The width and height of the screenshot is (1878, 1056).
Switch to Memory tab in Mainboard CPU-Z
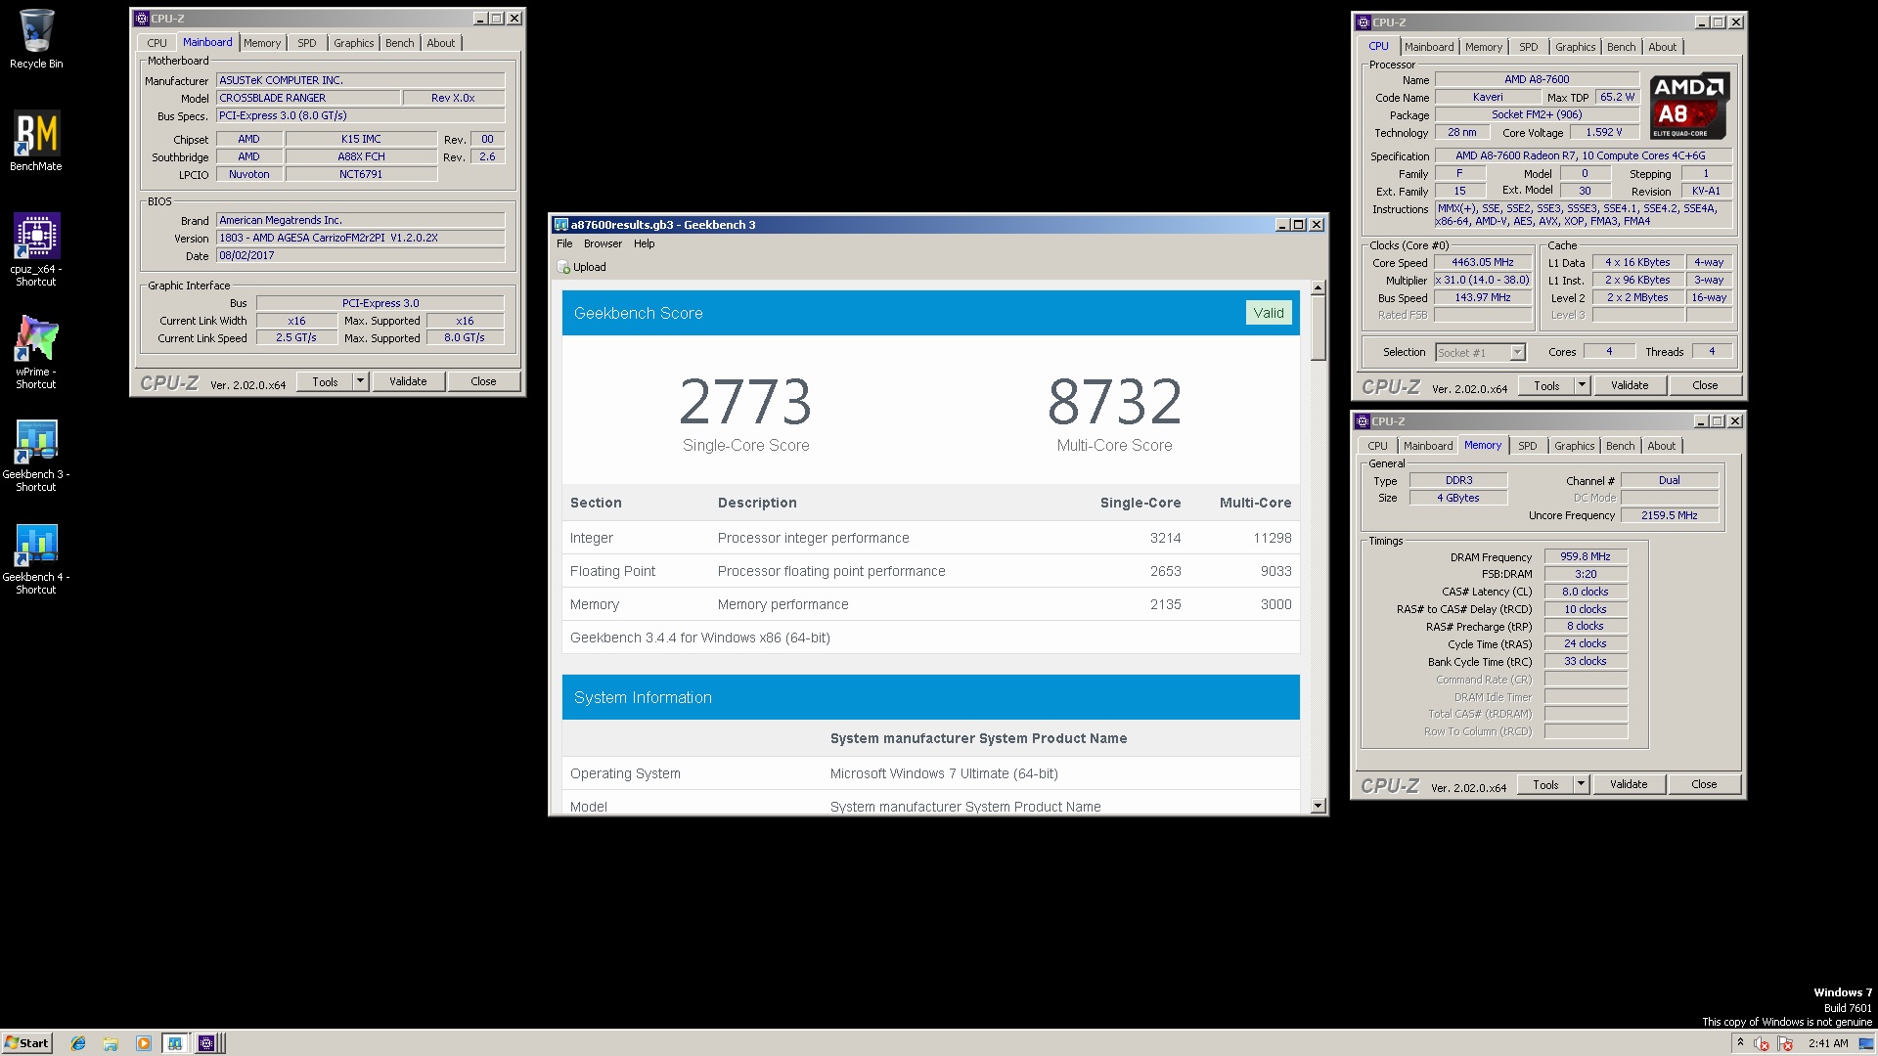[x=262, y=43]
